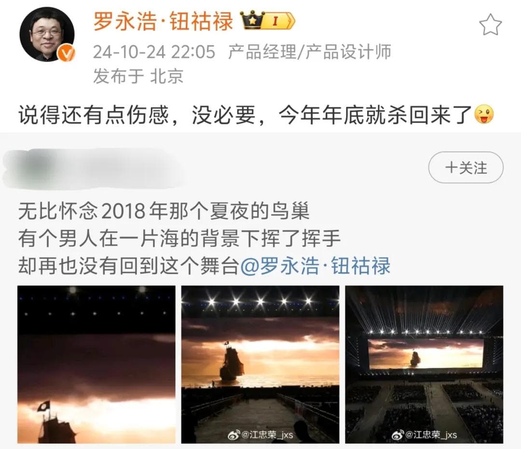Tap Weibo watermark on middle photo
The width and height of the screenshot is (521, 449).
coord(260,435)
